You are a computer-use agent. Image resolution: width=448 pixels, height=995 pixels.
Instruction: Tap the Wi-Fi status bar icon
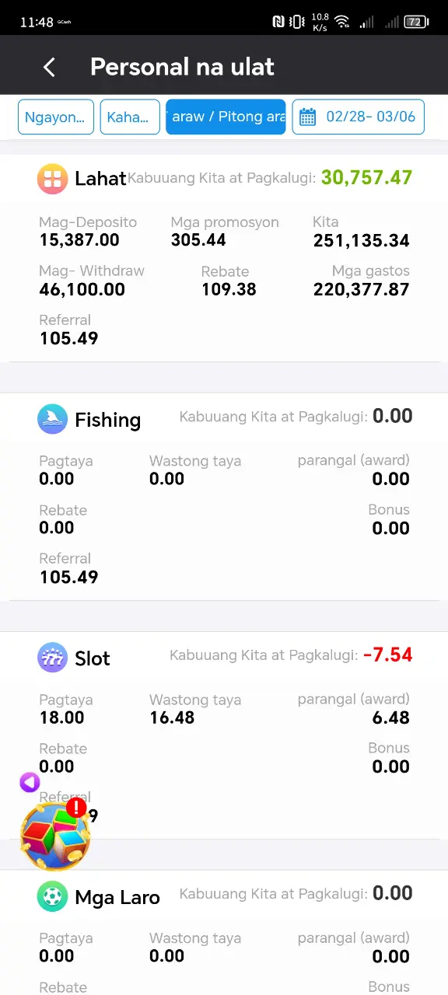point(342,22)
